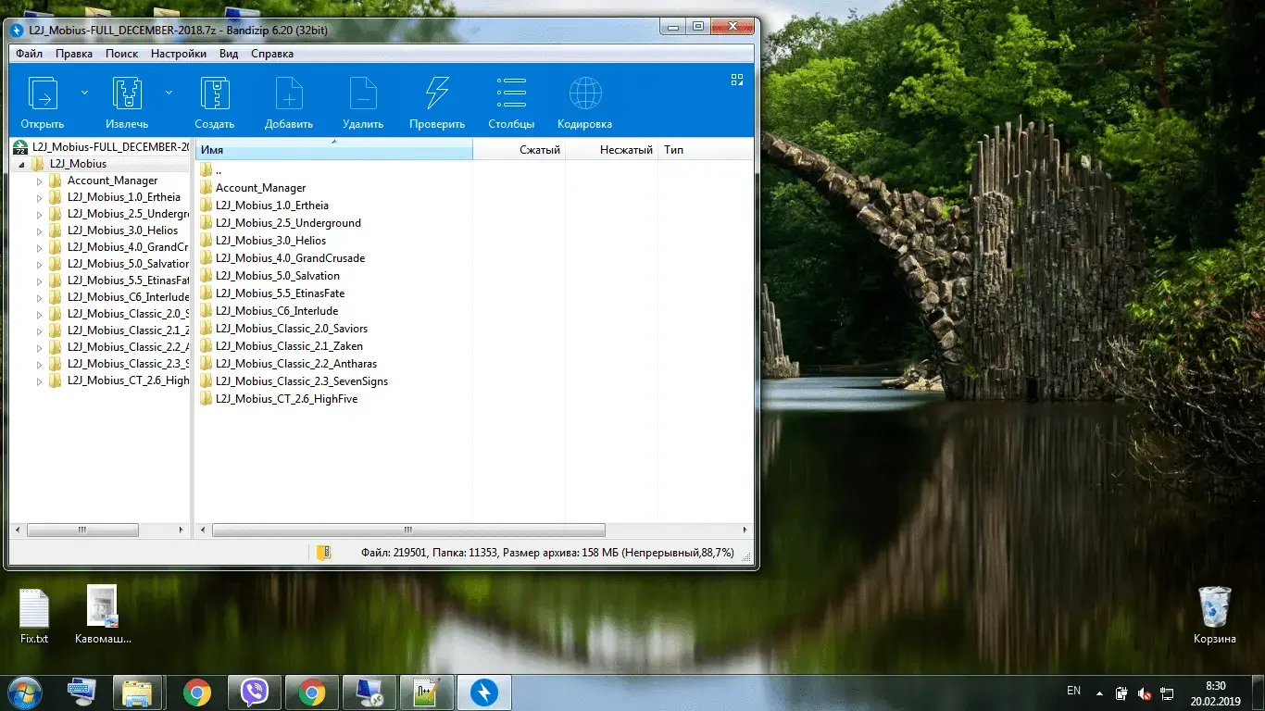1265x711 pixels.
Task: Open dropdown arrow next to Извлечь
Action: 169,93
